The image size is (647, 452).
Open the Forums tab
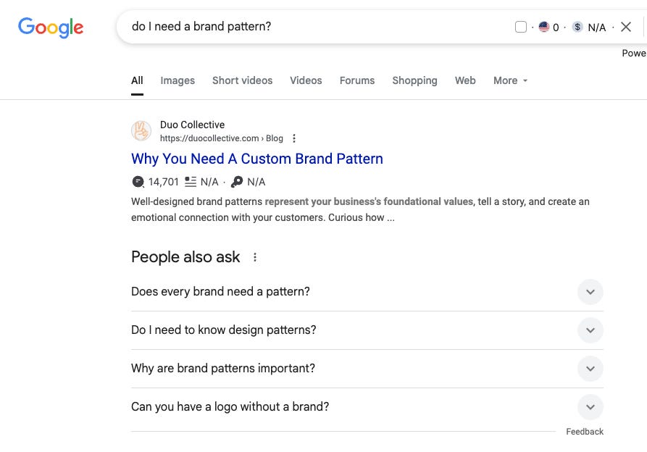[357, 80]
